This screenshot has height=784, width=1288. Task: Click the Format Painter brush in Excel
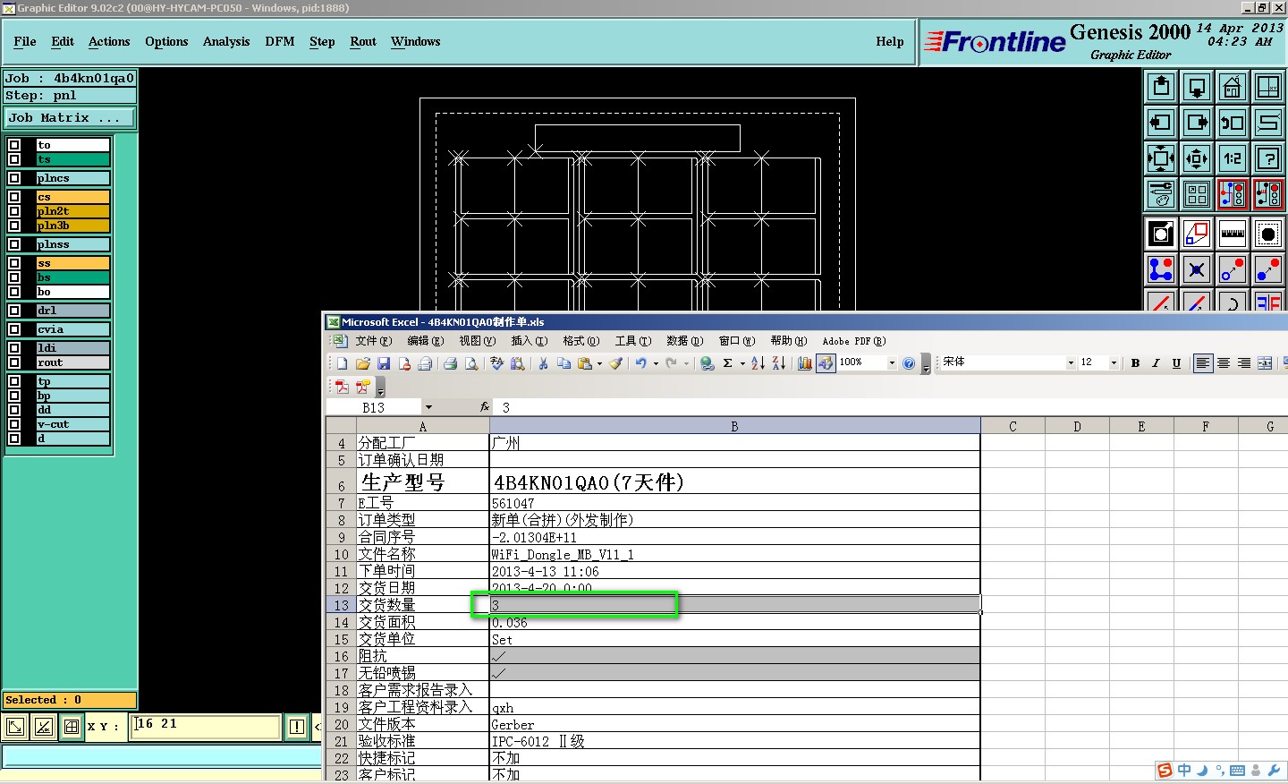(616, 363)
